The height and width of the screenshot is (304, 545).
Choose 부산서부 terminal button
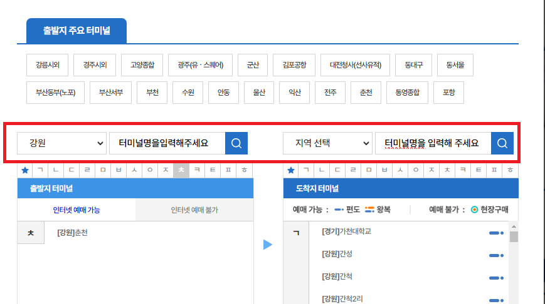(x=110, y=93)
